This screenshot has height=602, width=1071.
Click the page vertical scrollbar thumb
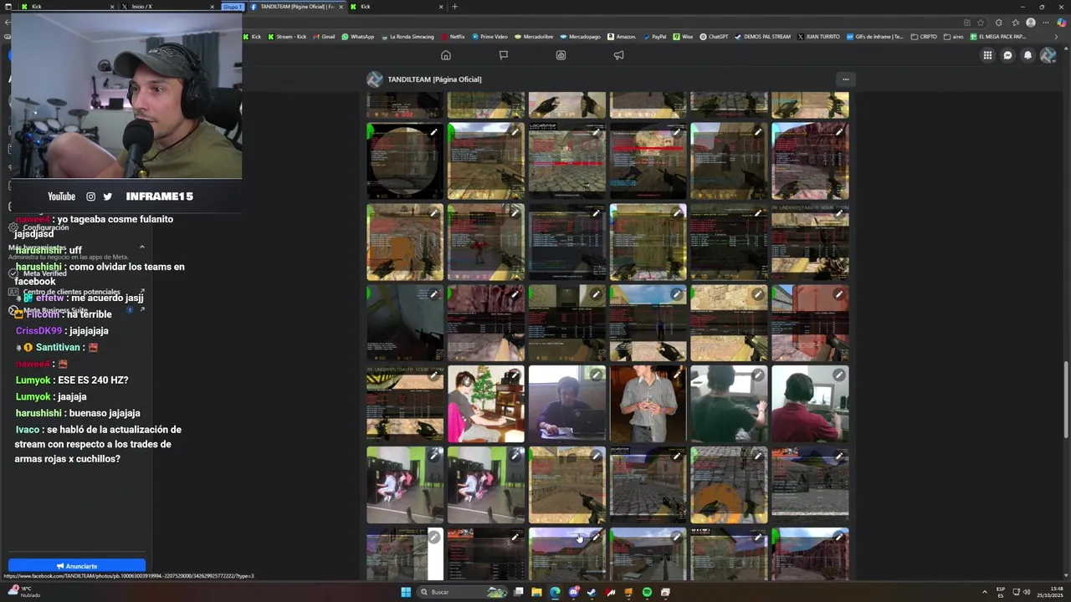tap(1065, 398)
